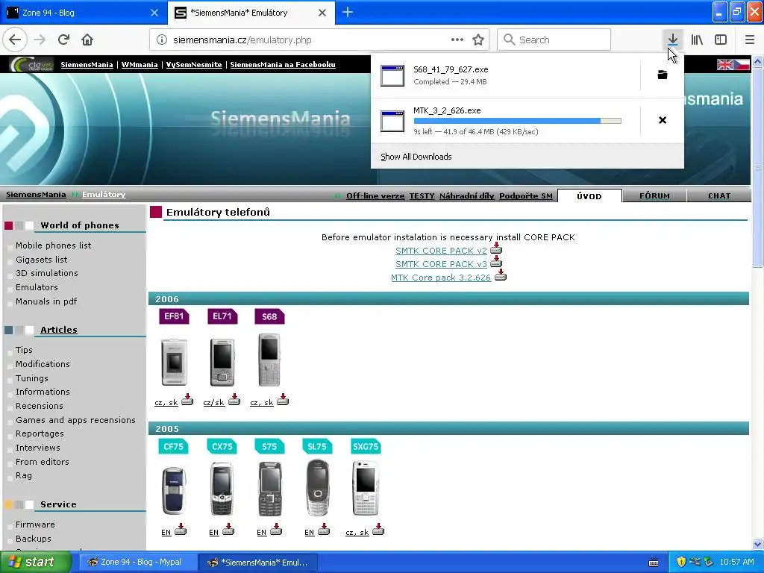Click the page vertical scrollbar down arrow
The width and height of the screenshot is (764, 573).
pyautogui.click(x=757, y=544)
